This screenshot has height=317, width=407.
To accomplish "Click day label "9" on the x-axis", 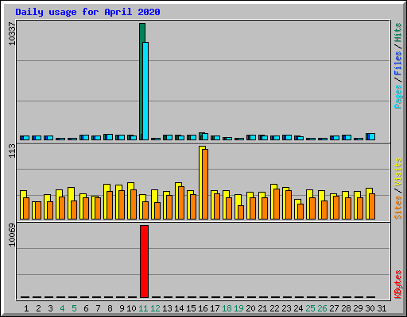I will [x=122, y=308].
